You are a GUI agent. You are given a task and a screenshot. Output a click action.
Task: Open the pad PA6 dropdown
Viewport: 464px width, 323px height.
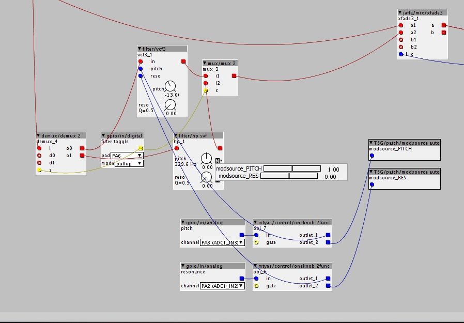(x=127, y=156)
